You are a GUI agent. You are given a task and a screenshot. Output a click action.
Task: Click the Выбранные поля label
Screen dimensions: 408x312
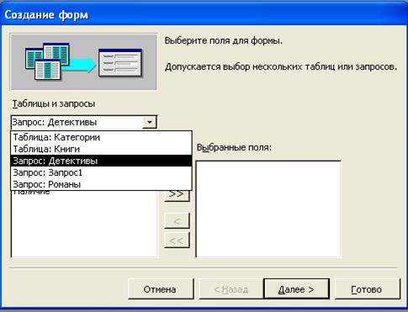pos(234,147)
